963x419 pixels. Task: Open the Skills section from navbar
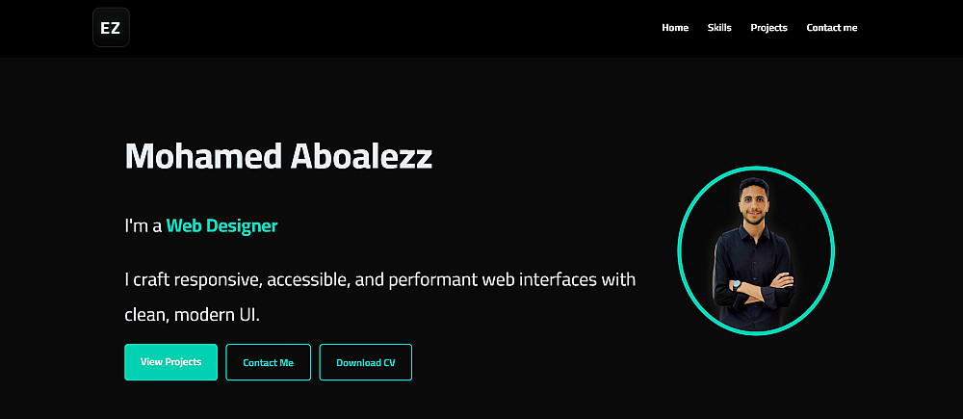pyautogui.click(x=719, y=28)
